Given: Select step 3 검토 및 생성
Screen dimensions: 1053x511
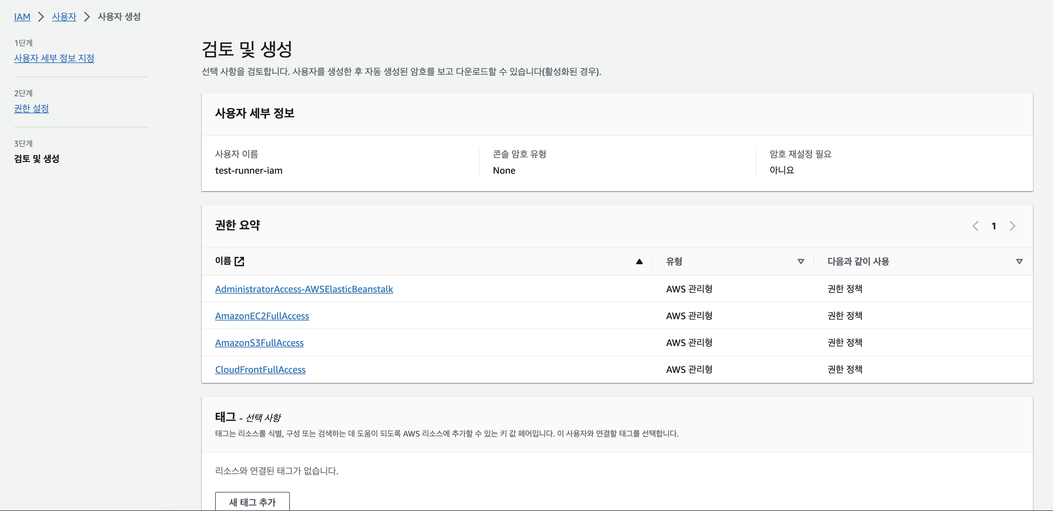Looking at the screenshot, I should coord(37,159).
